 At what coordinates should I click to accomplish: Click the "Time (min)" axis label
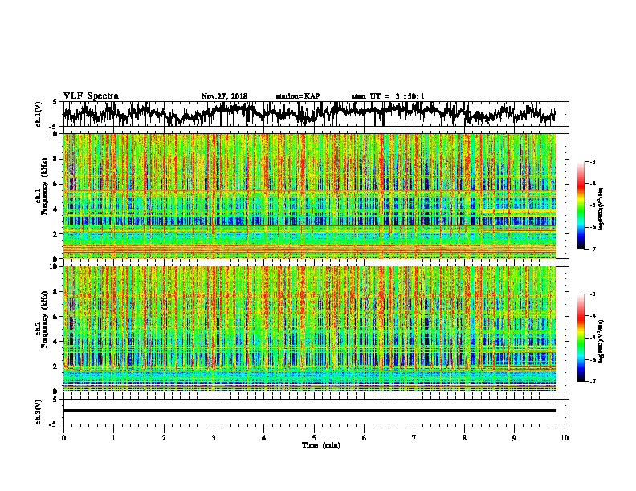click(321, 445)
